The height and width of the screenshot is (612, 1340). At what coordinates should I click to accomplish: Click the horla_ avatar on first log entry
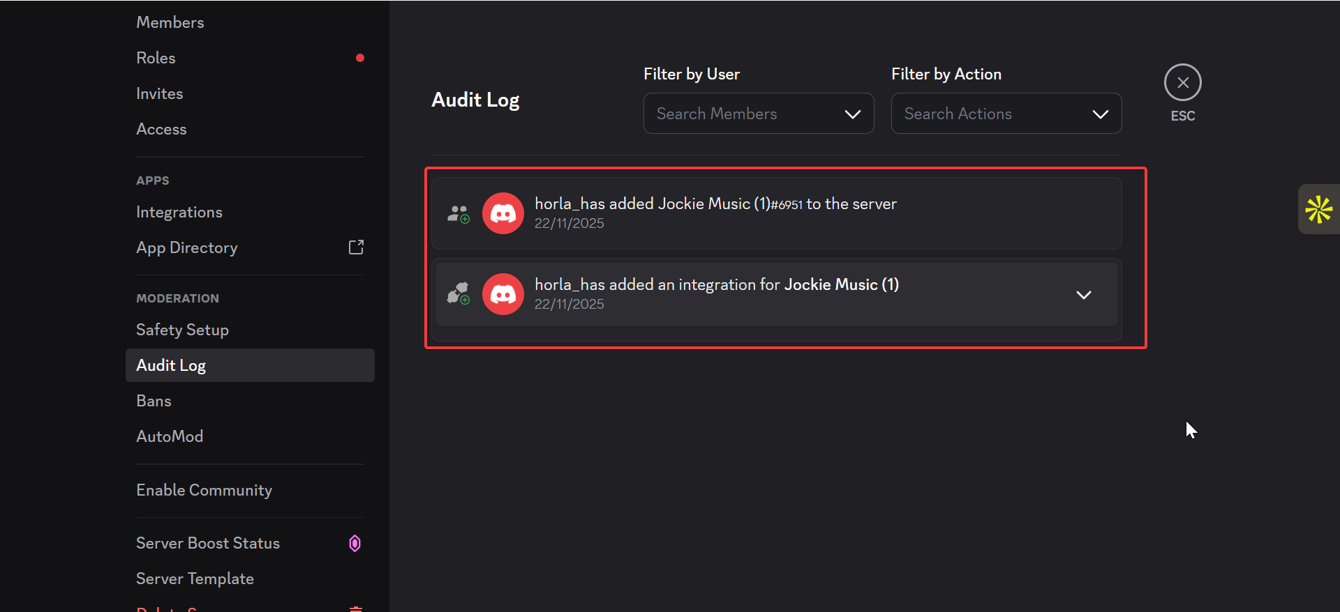[502, 214]
